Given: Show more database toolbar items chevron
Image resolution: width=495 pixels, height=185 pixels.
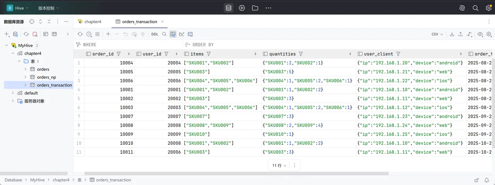Looking at the screenshot, I should point(68,34).
